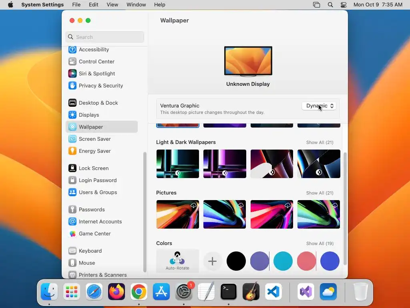Open the Edit menu
Image resolution: width=410 pixels, height=308 pixels.
point(93,5)
